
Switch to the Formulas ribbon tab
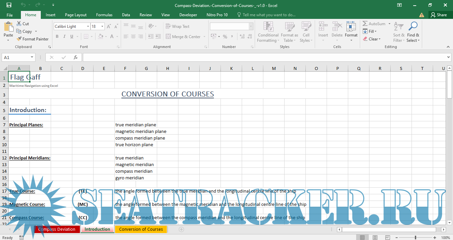[x=104, y=15]
